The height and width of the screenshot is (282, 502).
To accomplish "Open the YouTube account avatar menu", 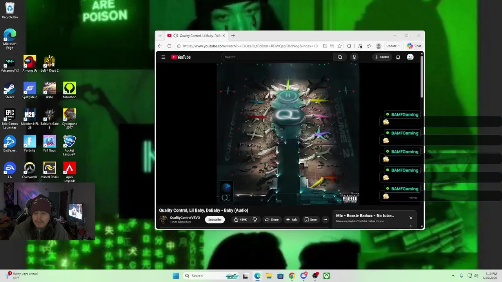I will click(410, 57).
